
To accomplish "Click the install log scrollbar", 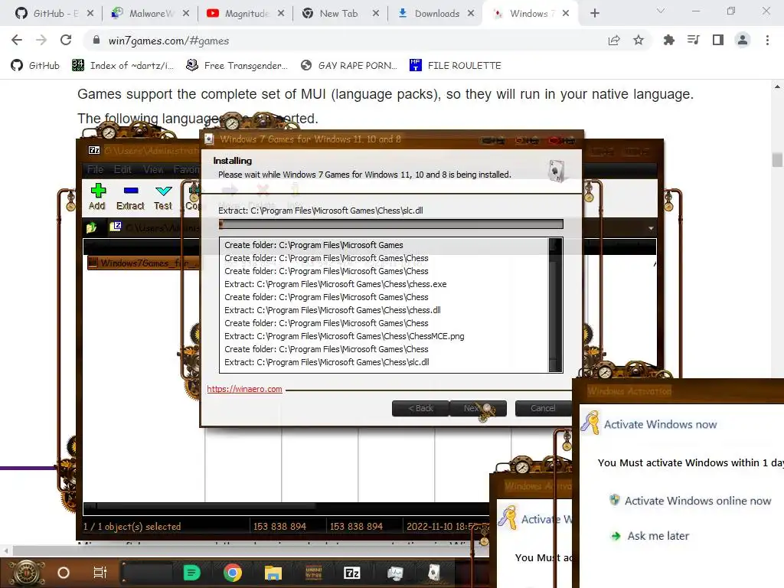I will 556,305.
